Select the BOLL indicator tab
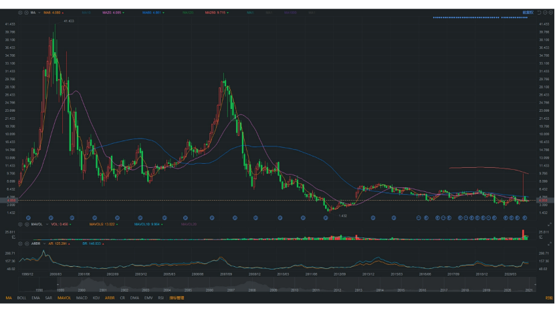The width and height of the screenshot is (555, 313). click(21, 298)
